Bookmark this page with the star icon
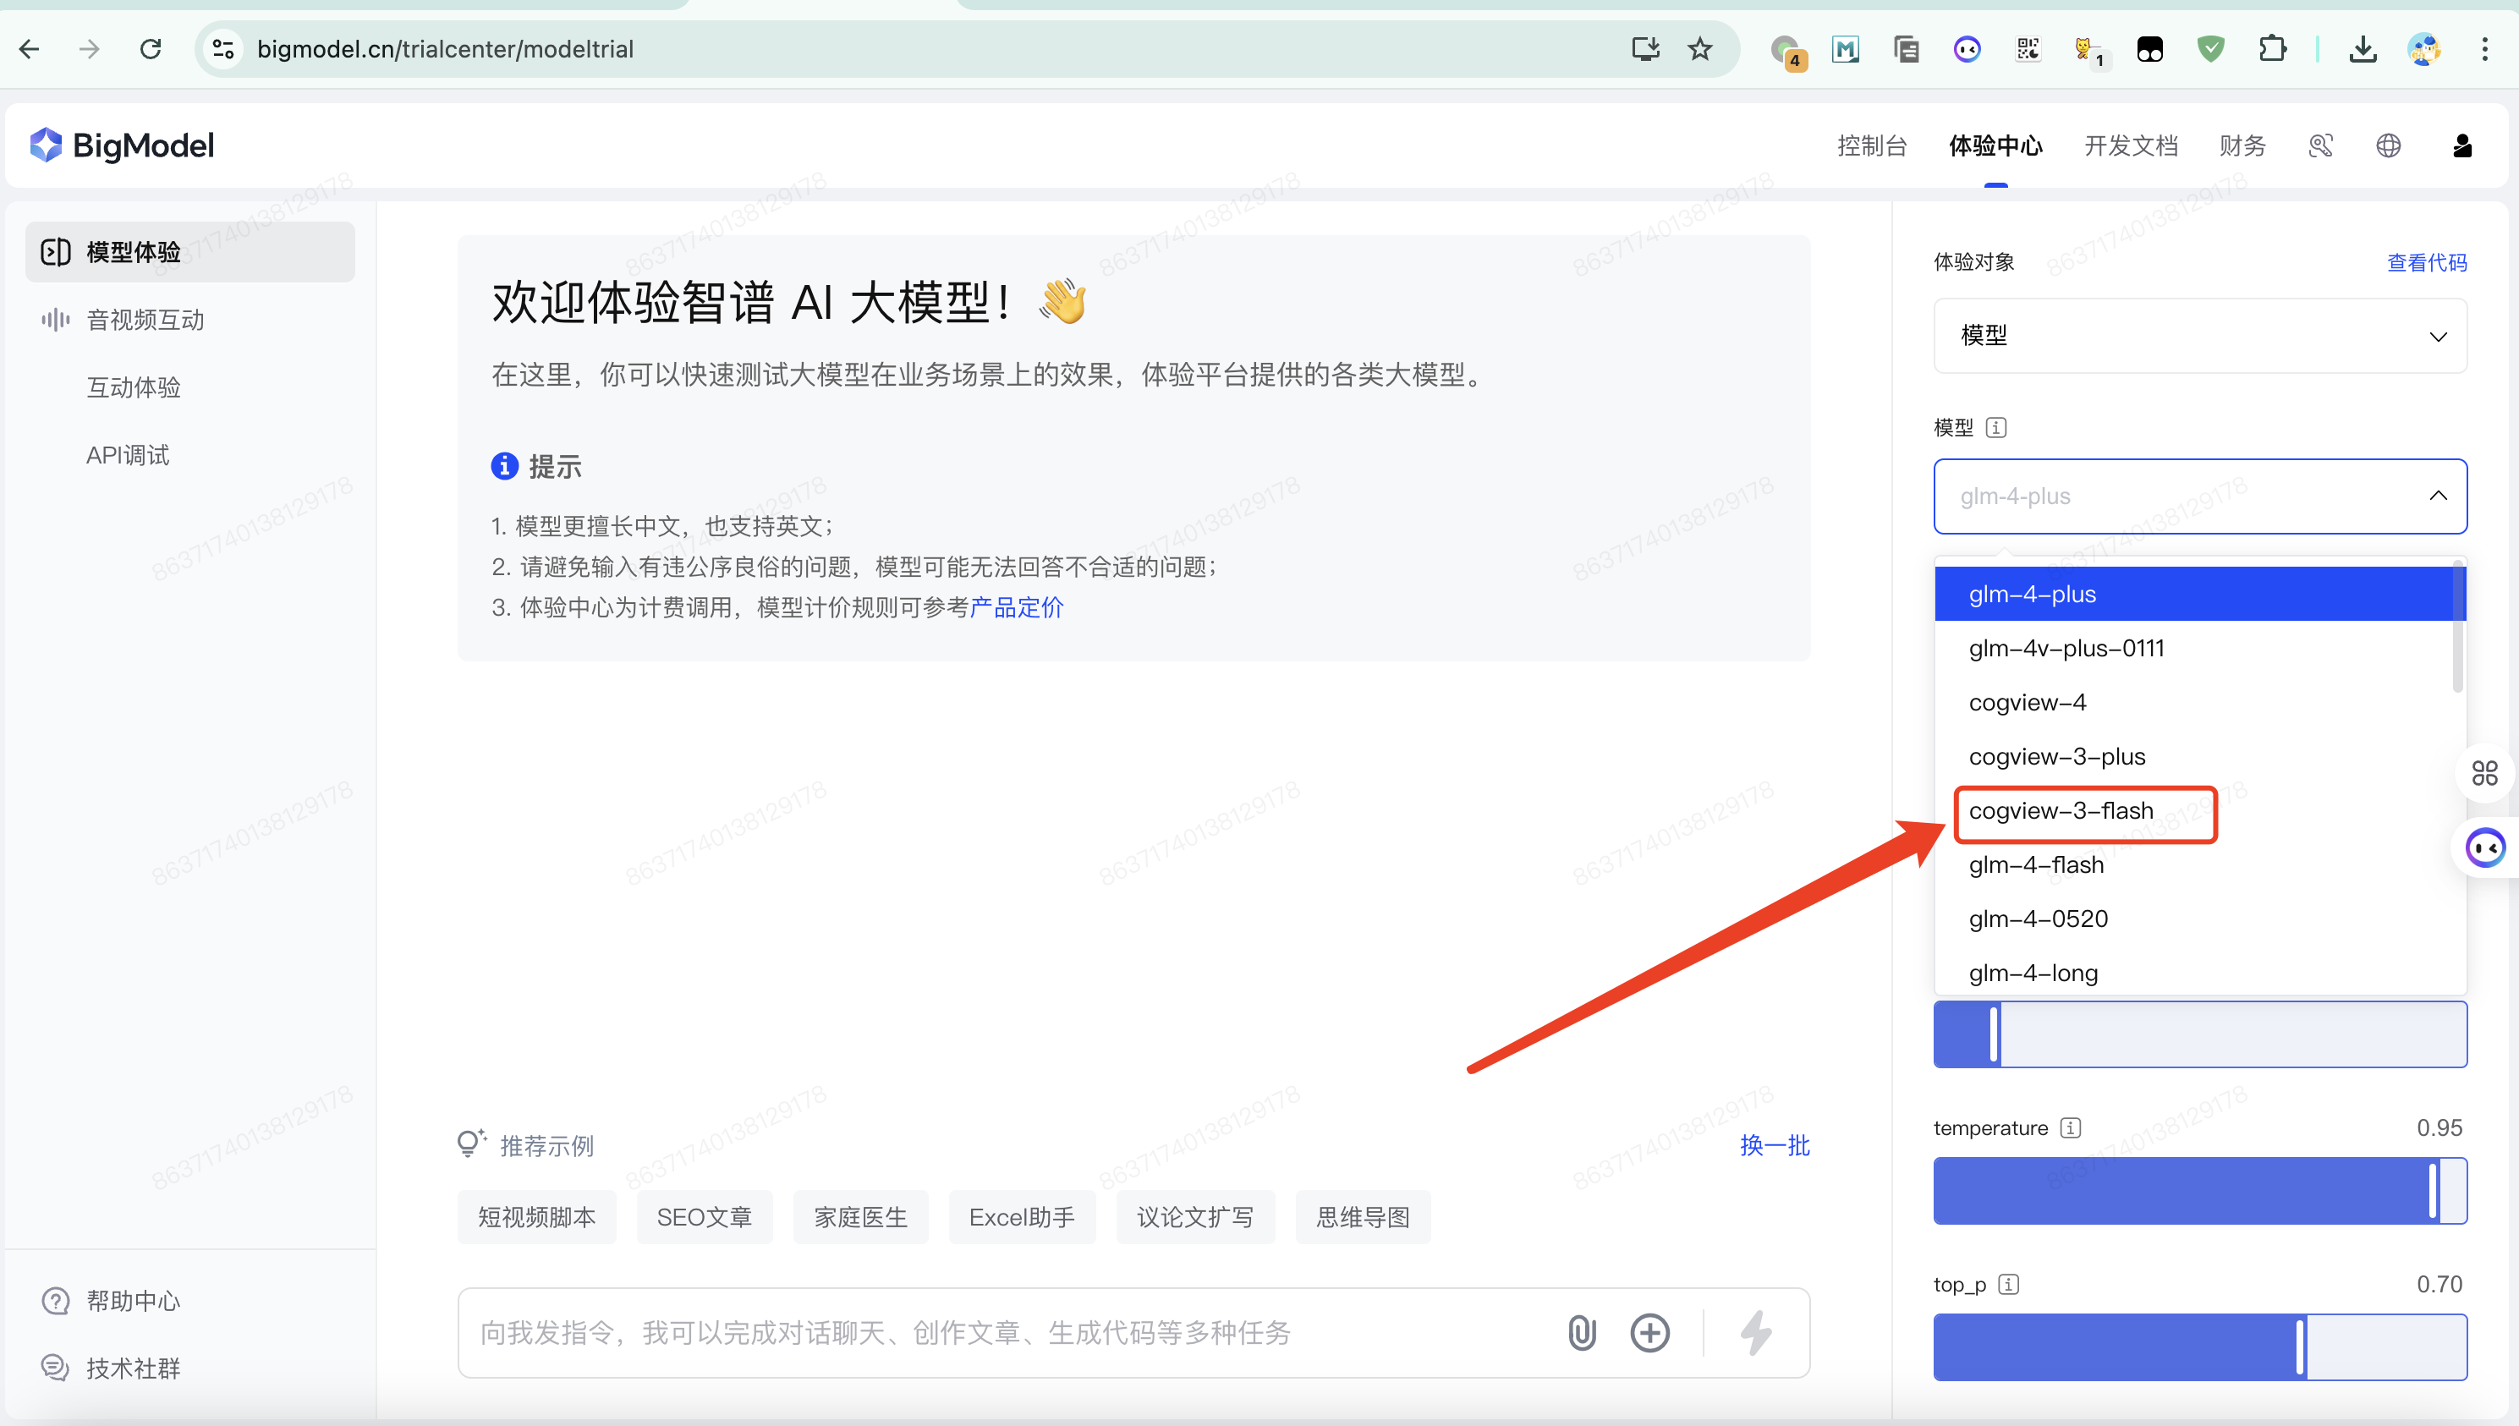2519x1426 pixels. pyautogui.click(x=1700, y=49)
